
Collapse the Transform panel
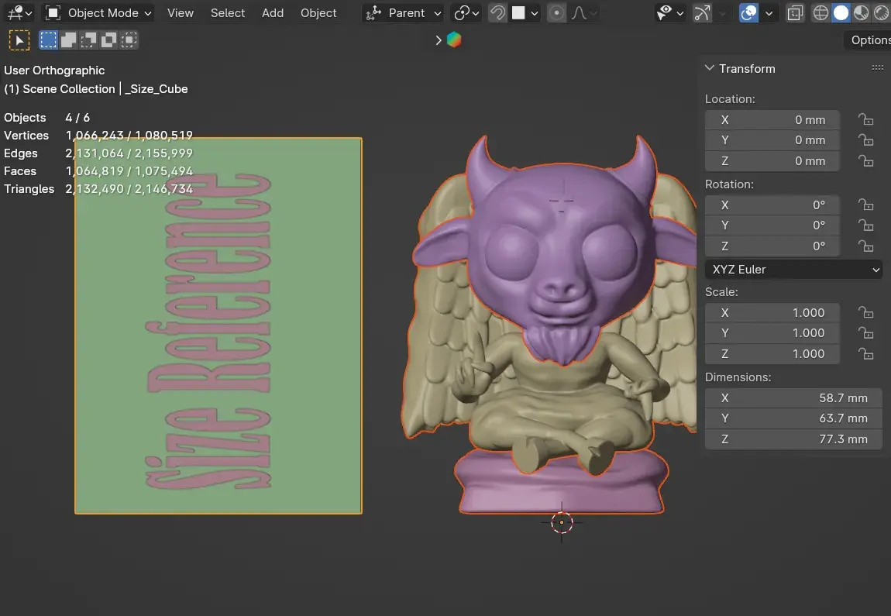(710, 68)
